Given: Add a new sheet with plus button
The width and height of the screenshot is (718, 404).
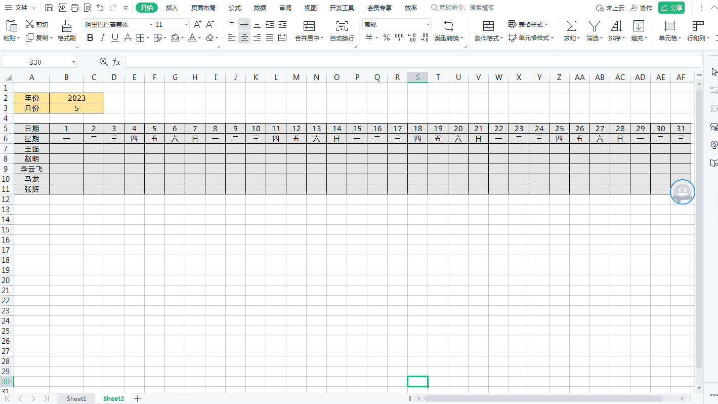Looking at the screenshot, I should [137, 398].
